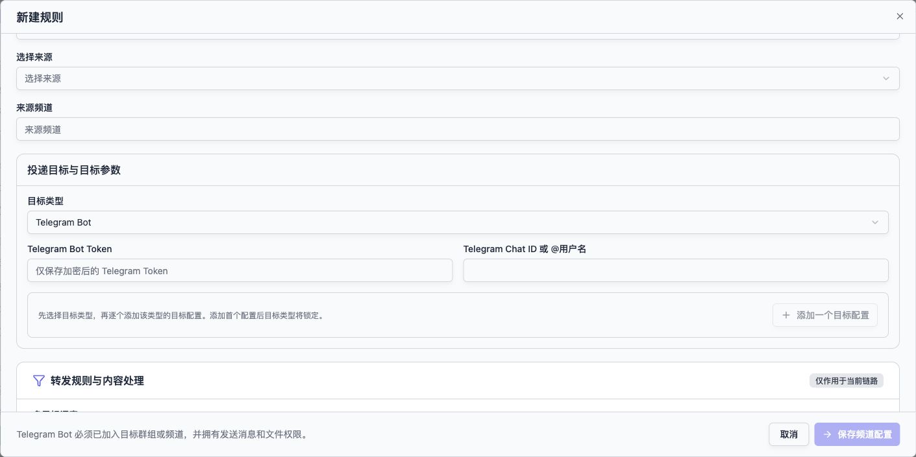
Task: Click the chevron arrow of 选择来源 dropdown
Action: pos(886,78)
